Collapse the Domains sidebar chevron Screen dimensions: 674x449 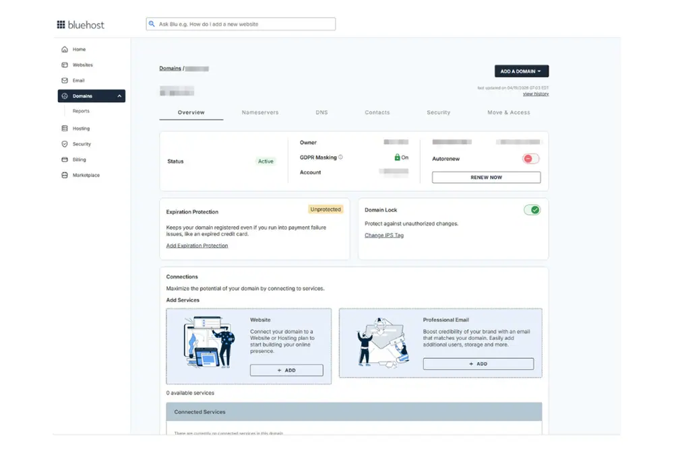(x=119, y=96)
